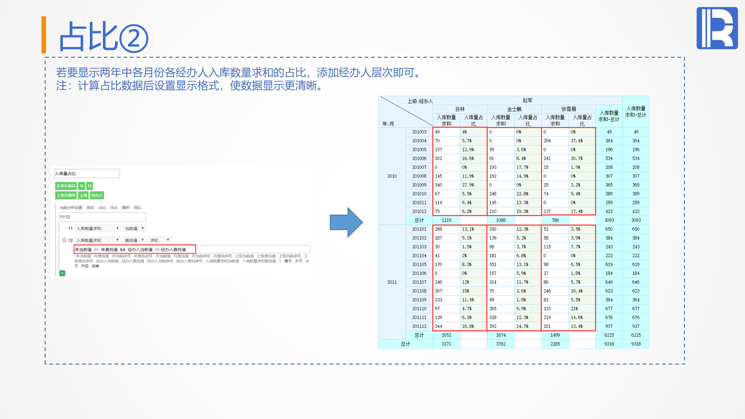Open the ?1 当前值 dropdown

click(x=135, y=229)
